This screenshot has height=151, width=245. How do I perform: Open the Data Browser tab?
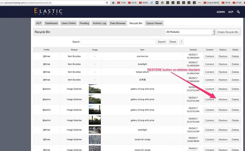(x=118, y=23)
